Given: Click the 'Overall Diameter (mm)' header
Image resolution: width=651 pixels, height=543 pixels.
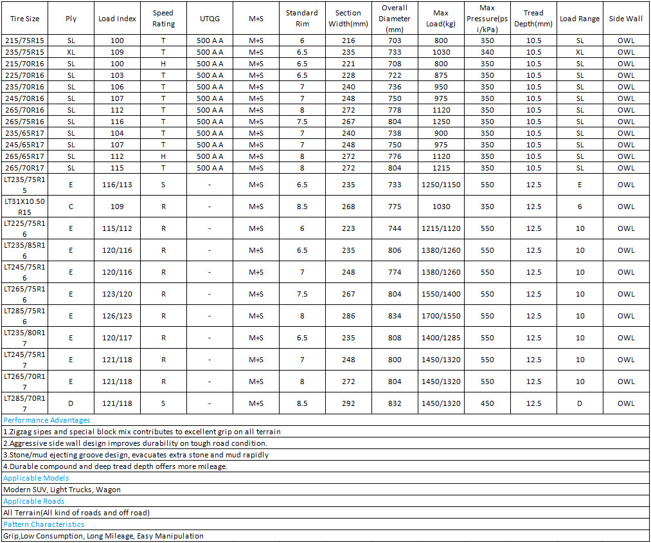Looking at the screenshot, I should (395, 18).
